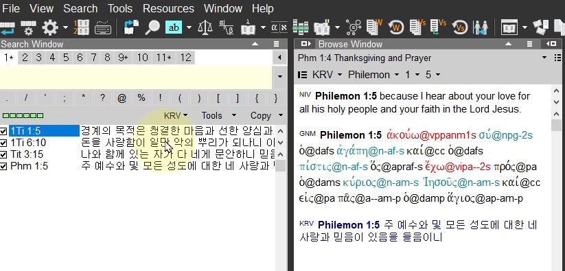
Task: Click the green search progress squares
Action: point(23,115)
